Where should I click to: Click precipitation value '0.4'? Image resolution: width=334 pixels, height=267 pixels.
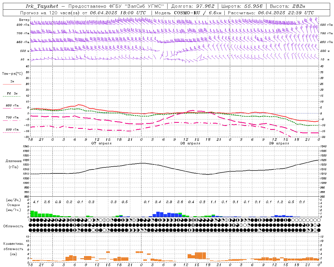pyautogui.click(x=191, y=202)
